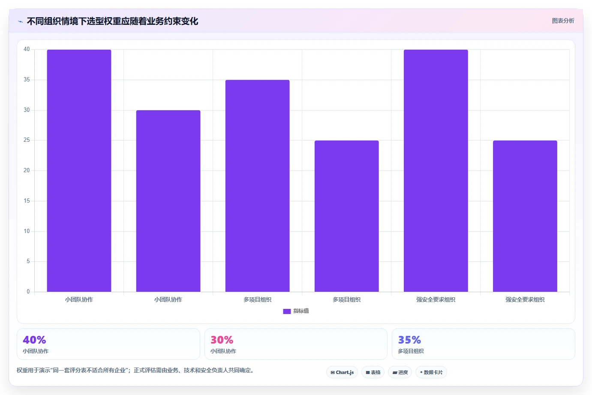Viewport: 592px width, 395px height.
Task: Select the 多项目组织 bar with value 25
Action: (346, 216)
